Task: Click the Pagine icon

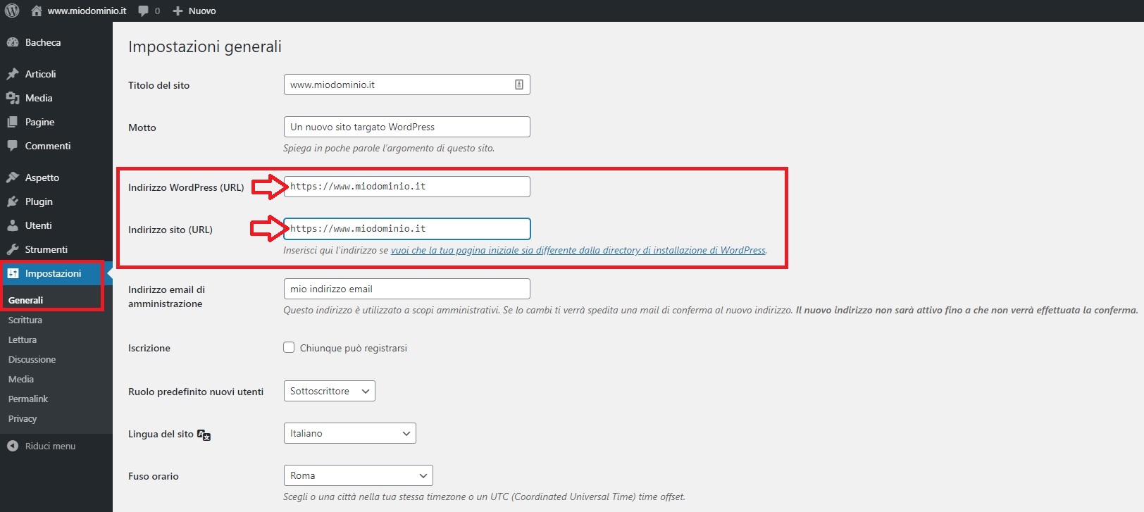Action: click(12, 122)
